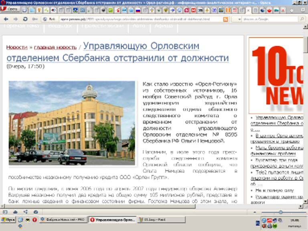Click the horizontal scrollbar thumb
The image size is (308, 231).
(x=100, y=206)
